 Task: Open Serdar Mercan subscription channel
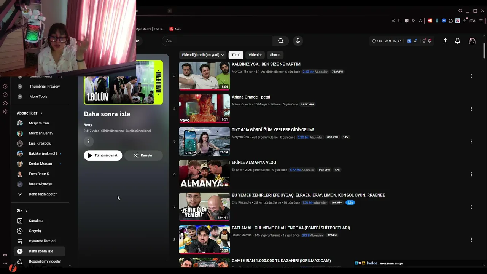point(40,164)
